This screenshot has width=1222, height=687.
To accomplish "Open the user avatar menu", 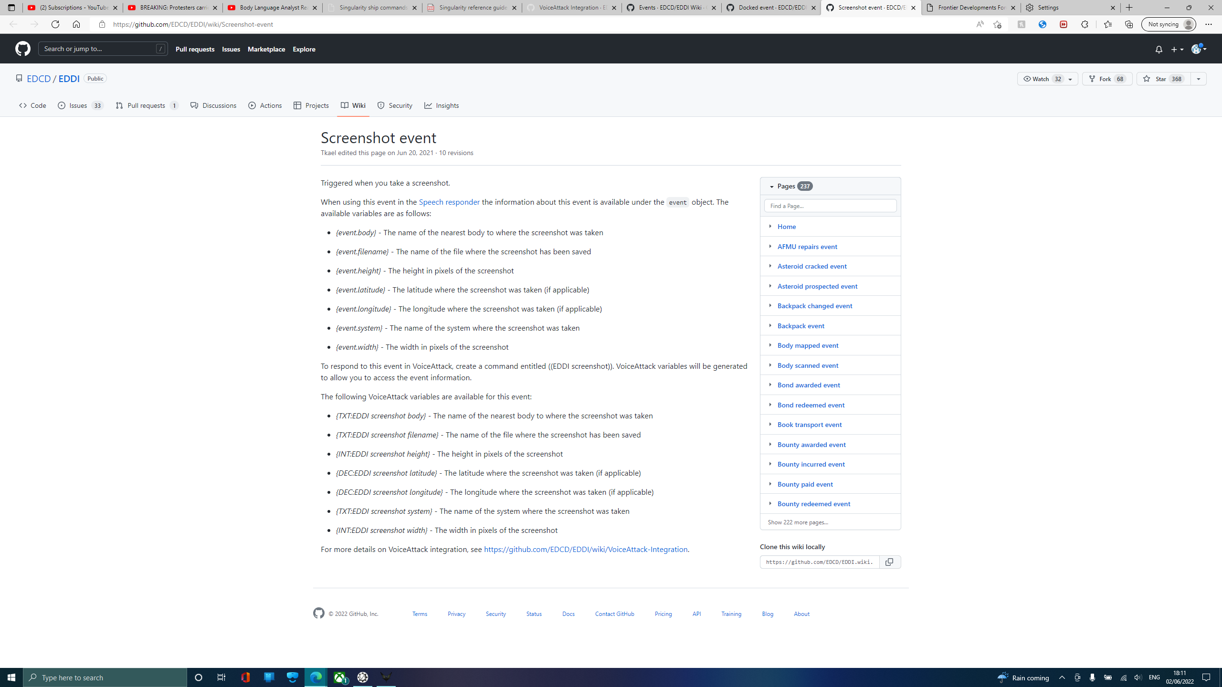I will (1199, 49).
